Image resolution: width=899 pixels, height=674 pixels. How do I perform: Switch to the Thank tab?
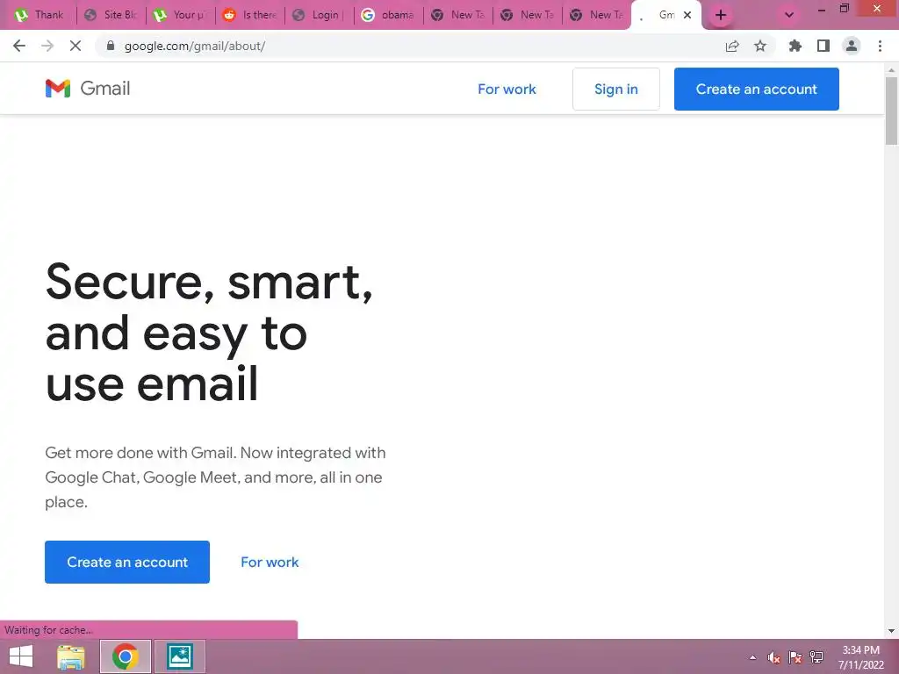40,15
